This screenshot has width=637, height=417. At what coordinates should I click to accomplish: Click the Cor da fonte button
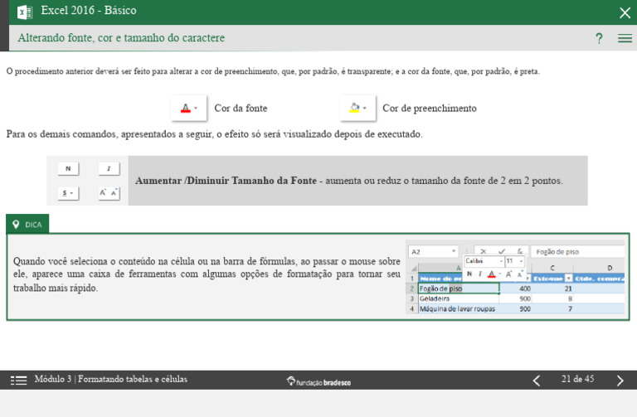(189, 108)
